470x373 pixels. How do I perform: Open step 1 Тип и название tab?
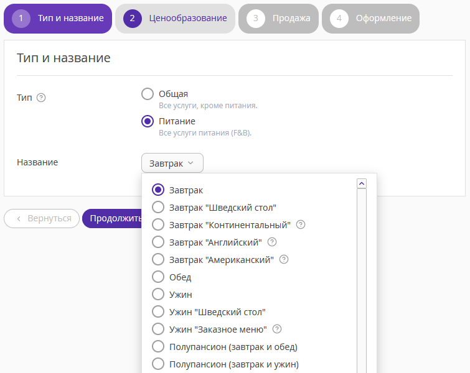pyautogui.click(x=58, y=18)
